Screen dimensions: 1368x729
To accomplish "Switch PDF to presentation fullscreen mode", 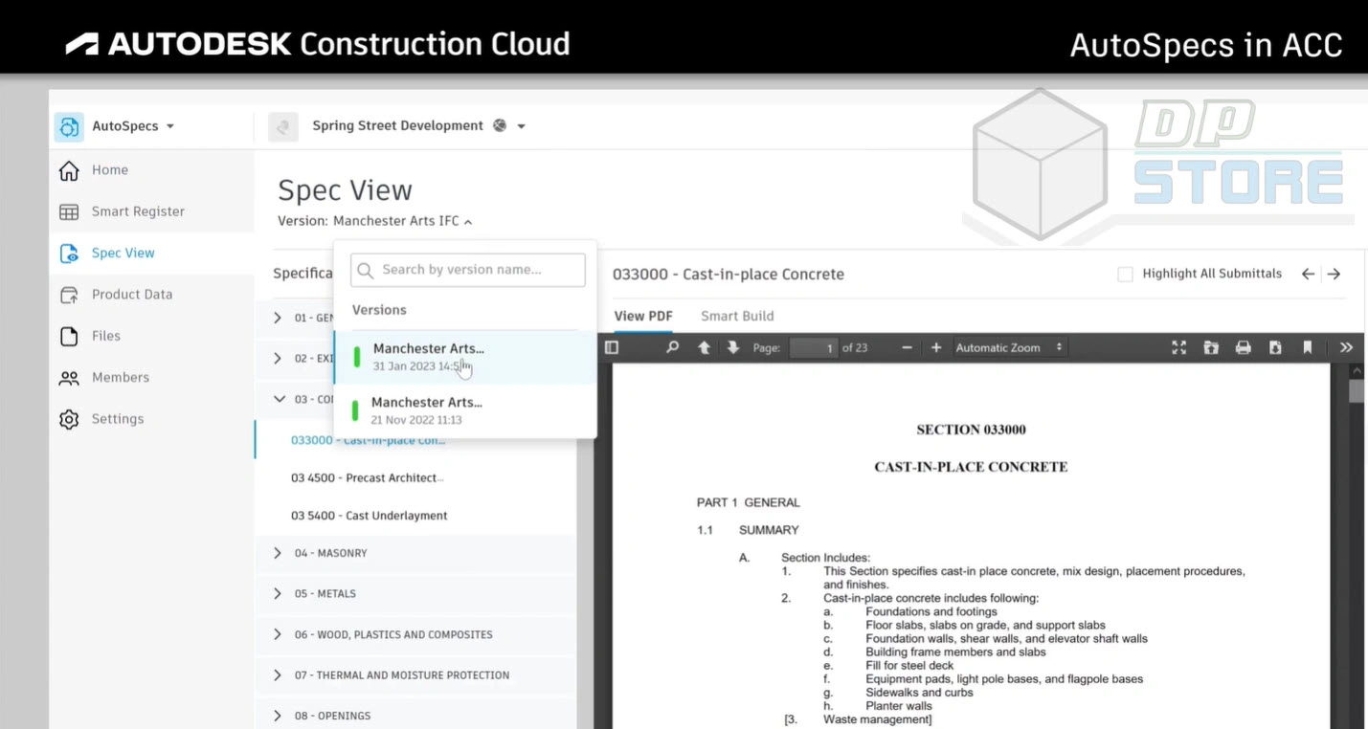I will (x=1179, y=347).
